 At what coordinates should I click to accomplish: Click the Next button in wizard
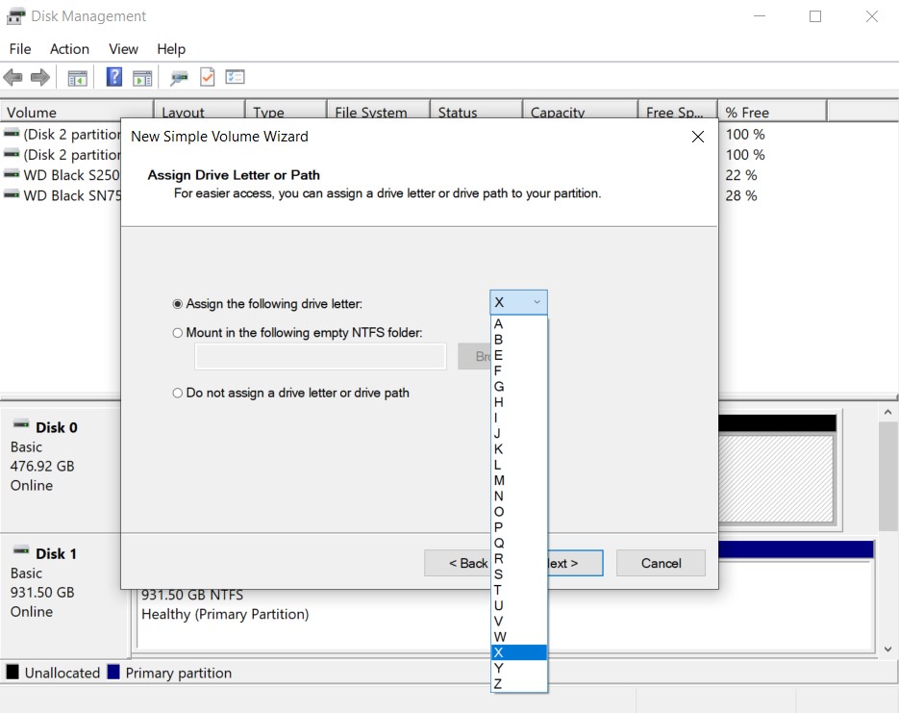click(x=575, y=563)
